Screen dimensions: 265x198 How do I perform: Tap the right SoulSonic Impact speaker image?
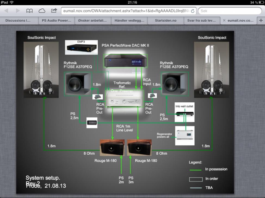pyautogui.click(x=212, y=70)
